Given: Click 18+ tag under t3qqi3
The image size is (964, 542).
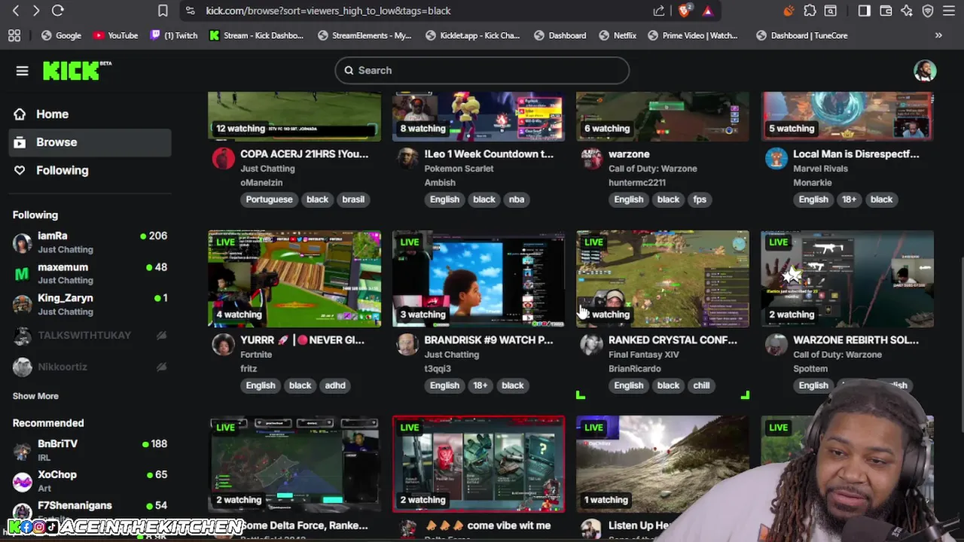Looking at the screenshot, I should pyautogui.click(x=480, y=385).
